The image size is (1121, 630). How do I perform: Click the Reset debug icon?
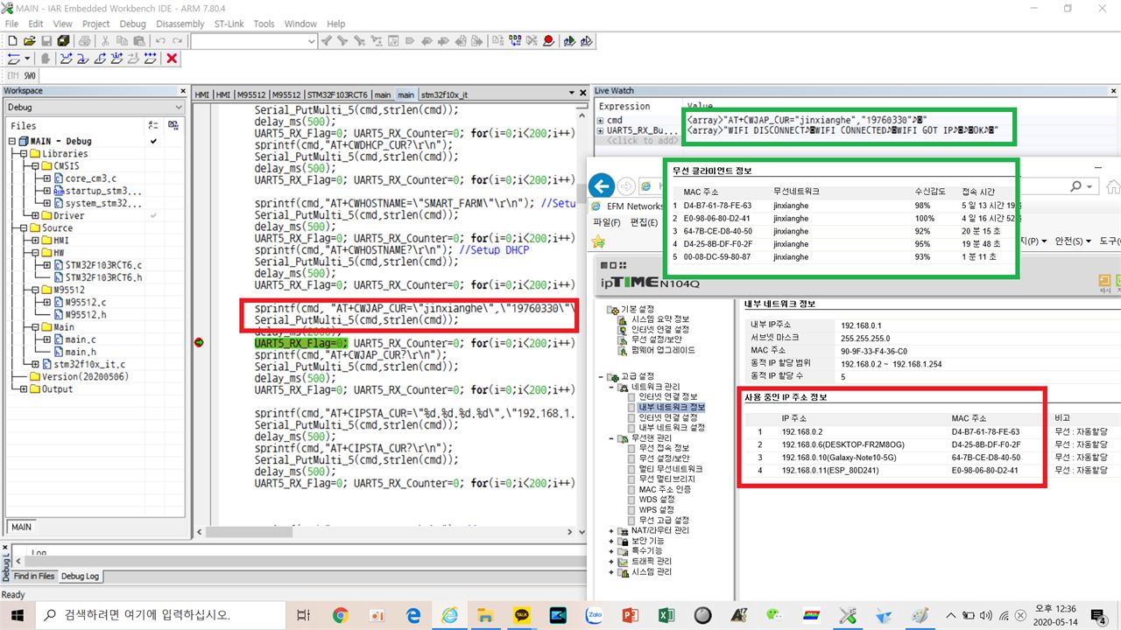15,59
